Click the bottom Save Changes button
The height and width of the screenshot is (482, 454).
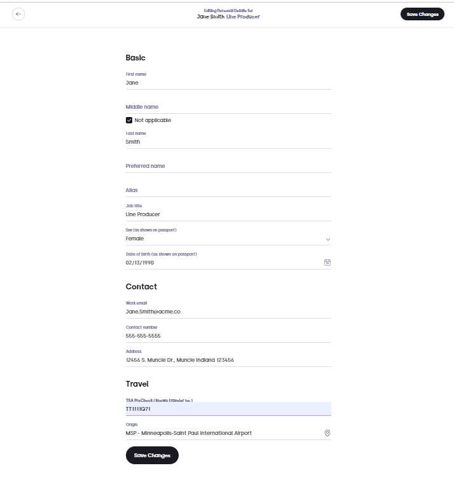coord(152,455)
